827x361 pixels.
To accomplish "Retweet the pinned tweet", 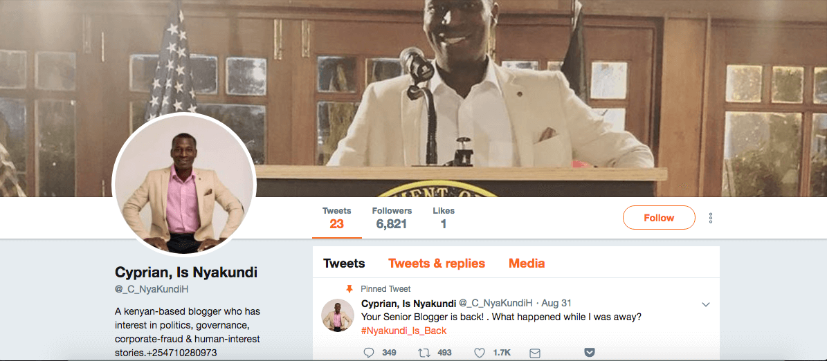I will pos(424,353).
